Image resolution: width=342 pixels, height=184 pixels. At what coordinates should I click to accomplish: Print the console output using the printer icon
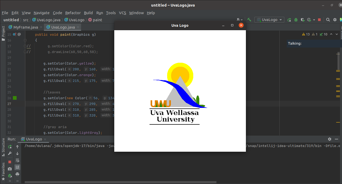pyautogui.click(x=17, y=174)
